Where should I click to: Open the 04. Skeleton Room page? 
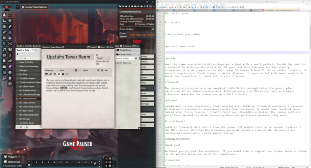pos(28,99)
